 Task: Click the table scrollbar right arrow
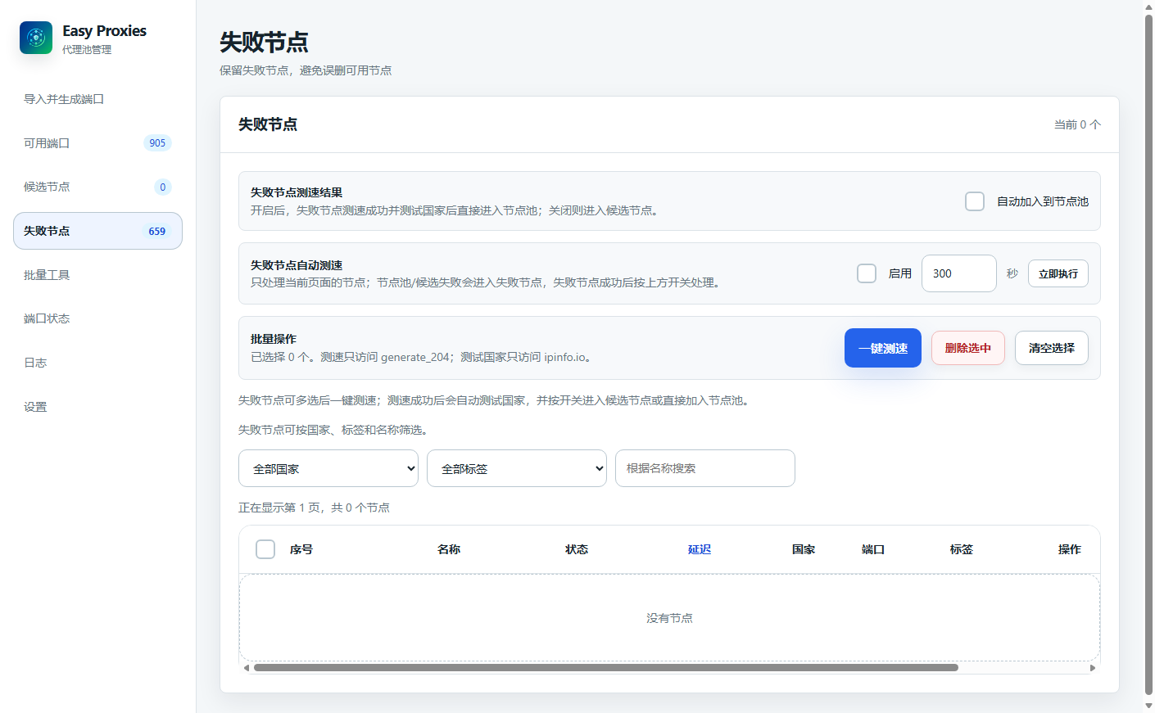(1093, 668)
